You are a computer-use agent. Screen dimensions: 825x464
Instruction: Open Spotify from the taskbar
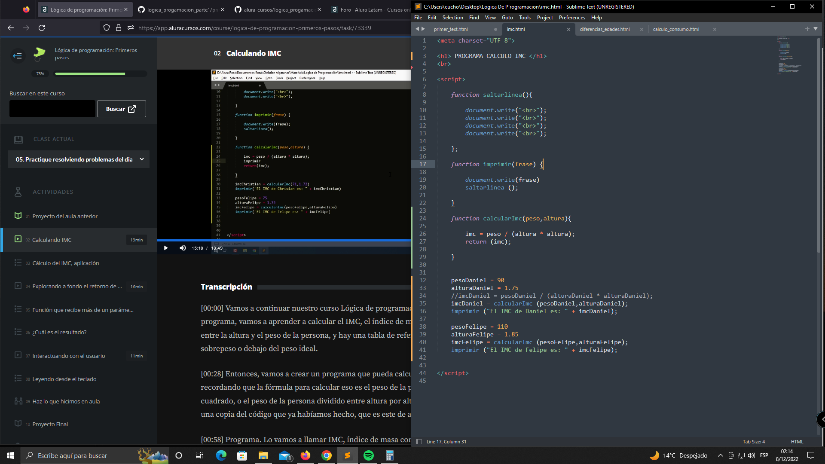click(369, 455)
